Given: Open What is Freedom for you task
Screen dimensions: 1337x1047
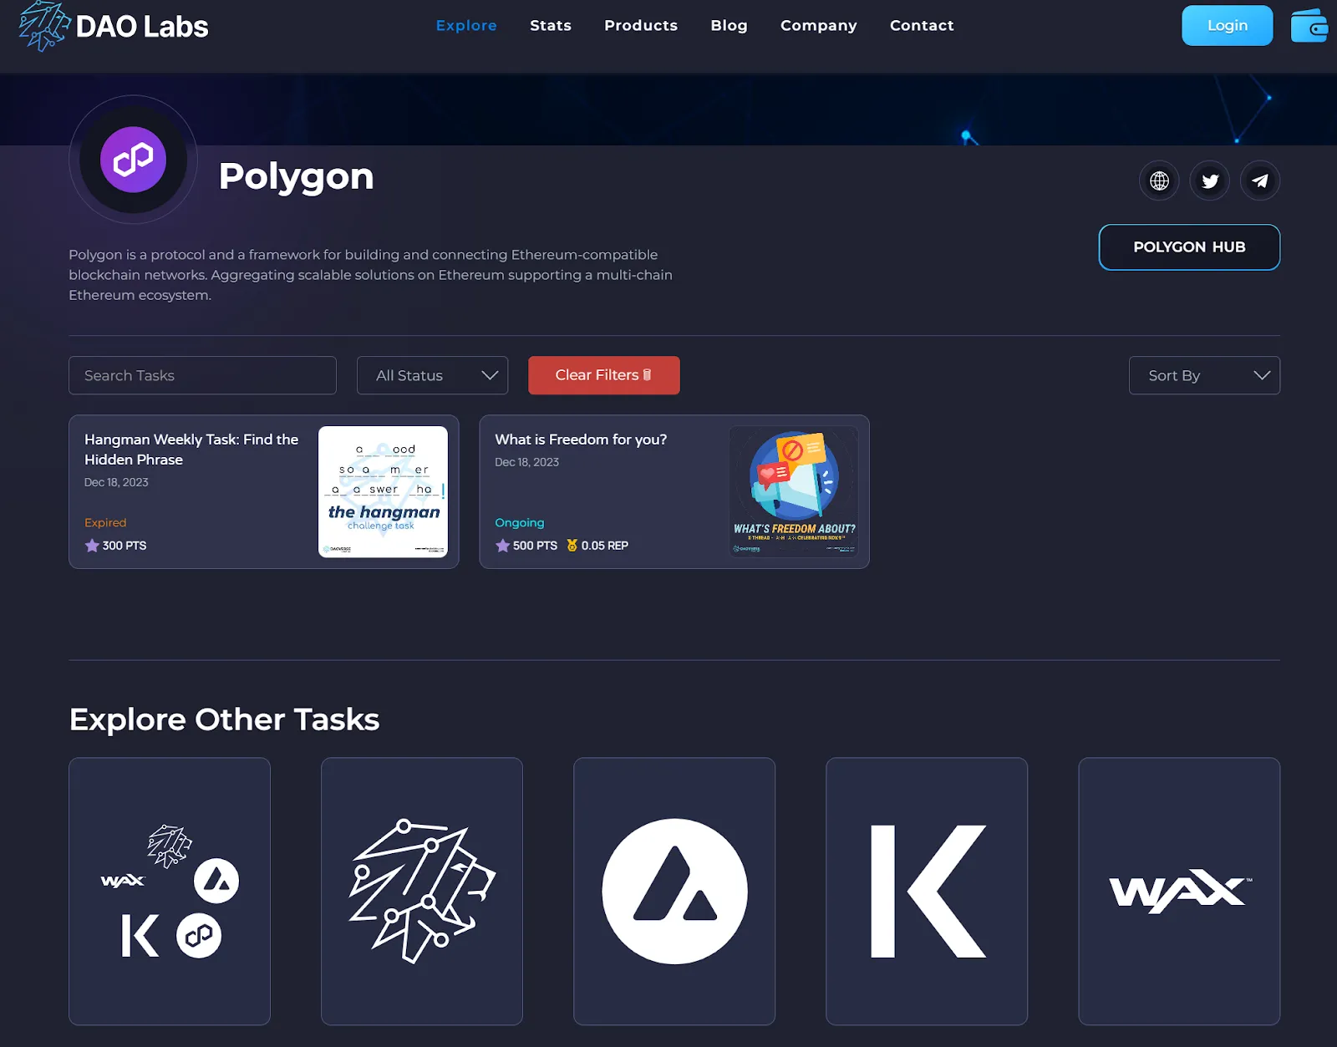Looking at the screenshot, I should point(581,440).
